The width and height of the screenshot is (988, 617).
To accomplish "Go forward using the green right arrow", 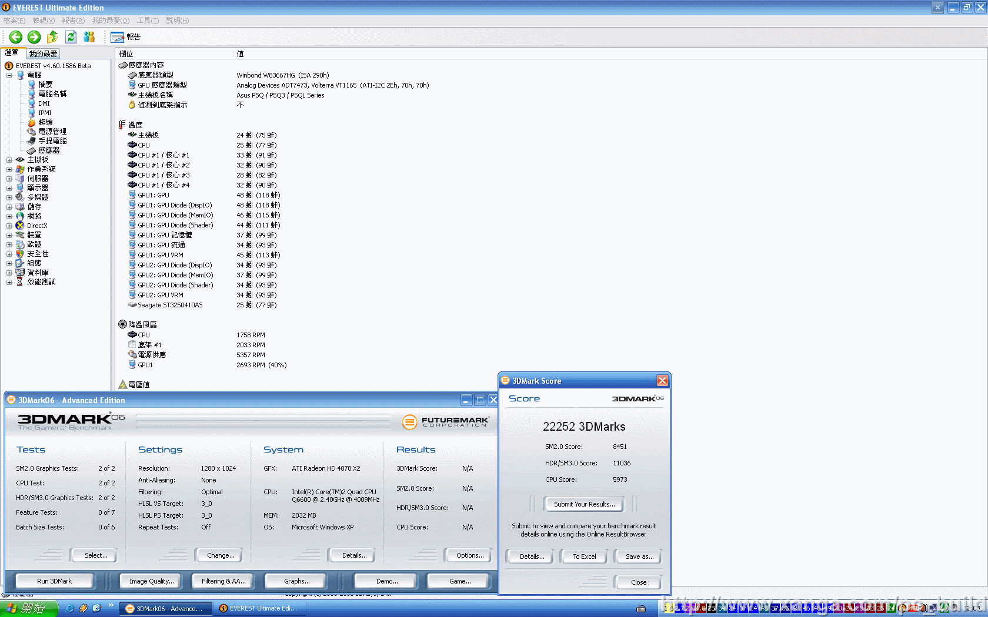I will click(x=34, y=37).
